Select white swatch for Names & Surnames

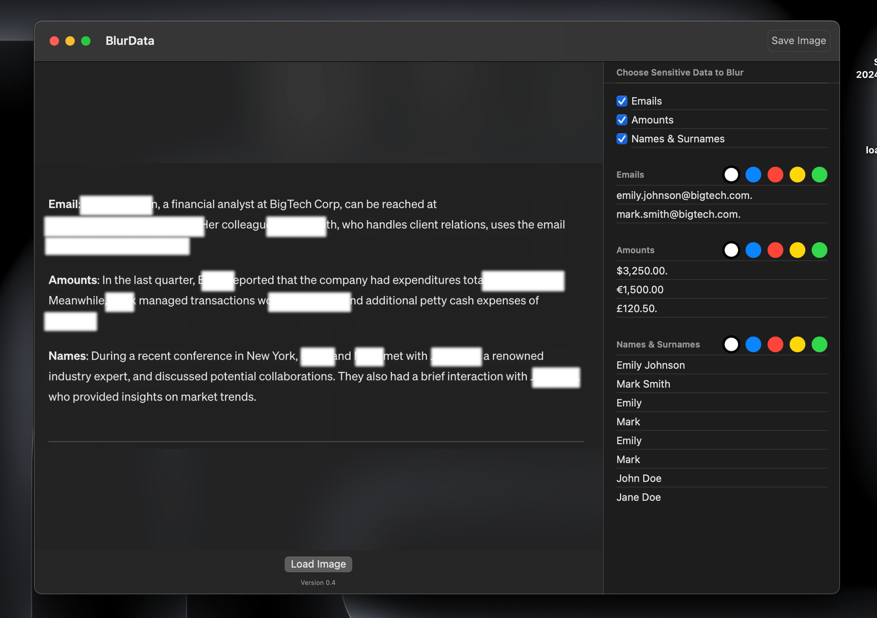click(731, 344)
